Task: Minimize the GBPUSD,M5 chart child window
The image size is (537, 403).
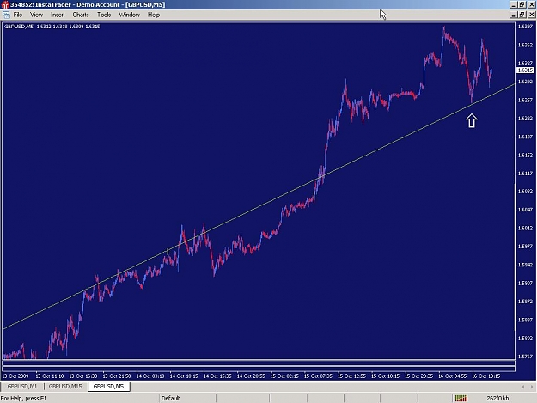Action: 513,15
